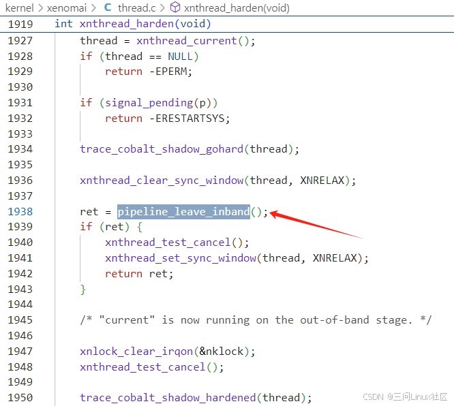Image resolution: width=454 pixels, height=406 pixels.
Task: Click highlighted pipeline_leave_inband call
Action: click(183, 212)
